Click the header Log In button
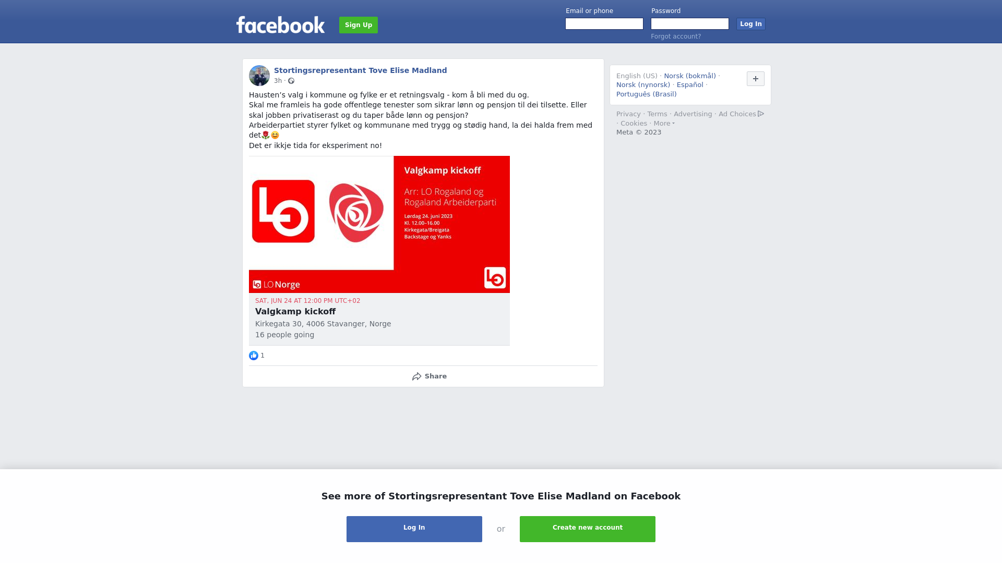Image resolution: width=1002 pixels, height=563 pixels. click(x=751, y=24)
